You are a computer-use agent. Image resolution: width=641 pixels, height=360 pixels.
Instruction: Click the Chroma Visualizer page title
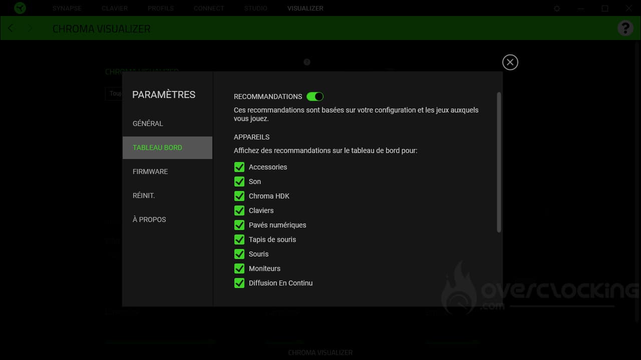coord(102,28)
